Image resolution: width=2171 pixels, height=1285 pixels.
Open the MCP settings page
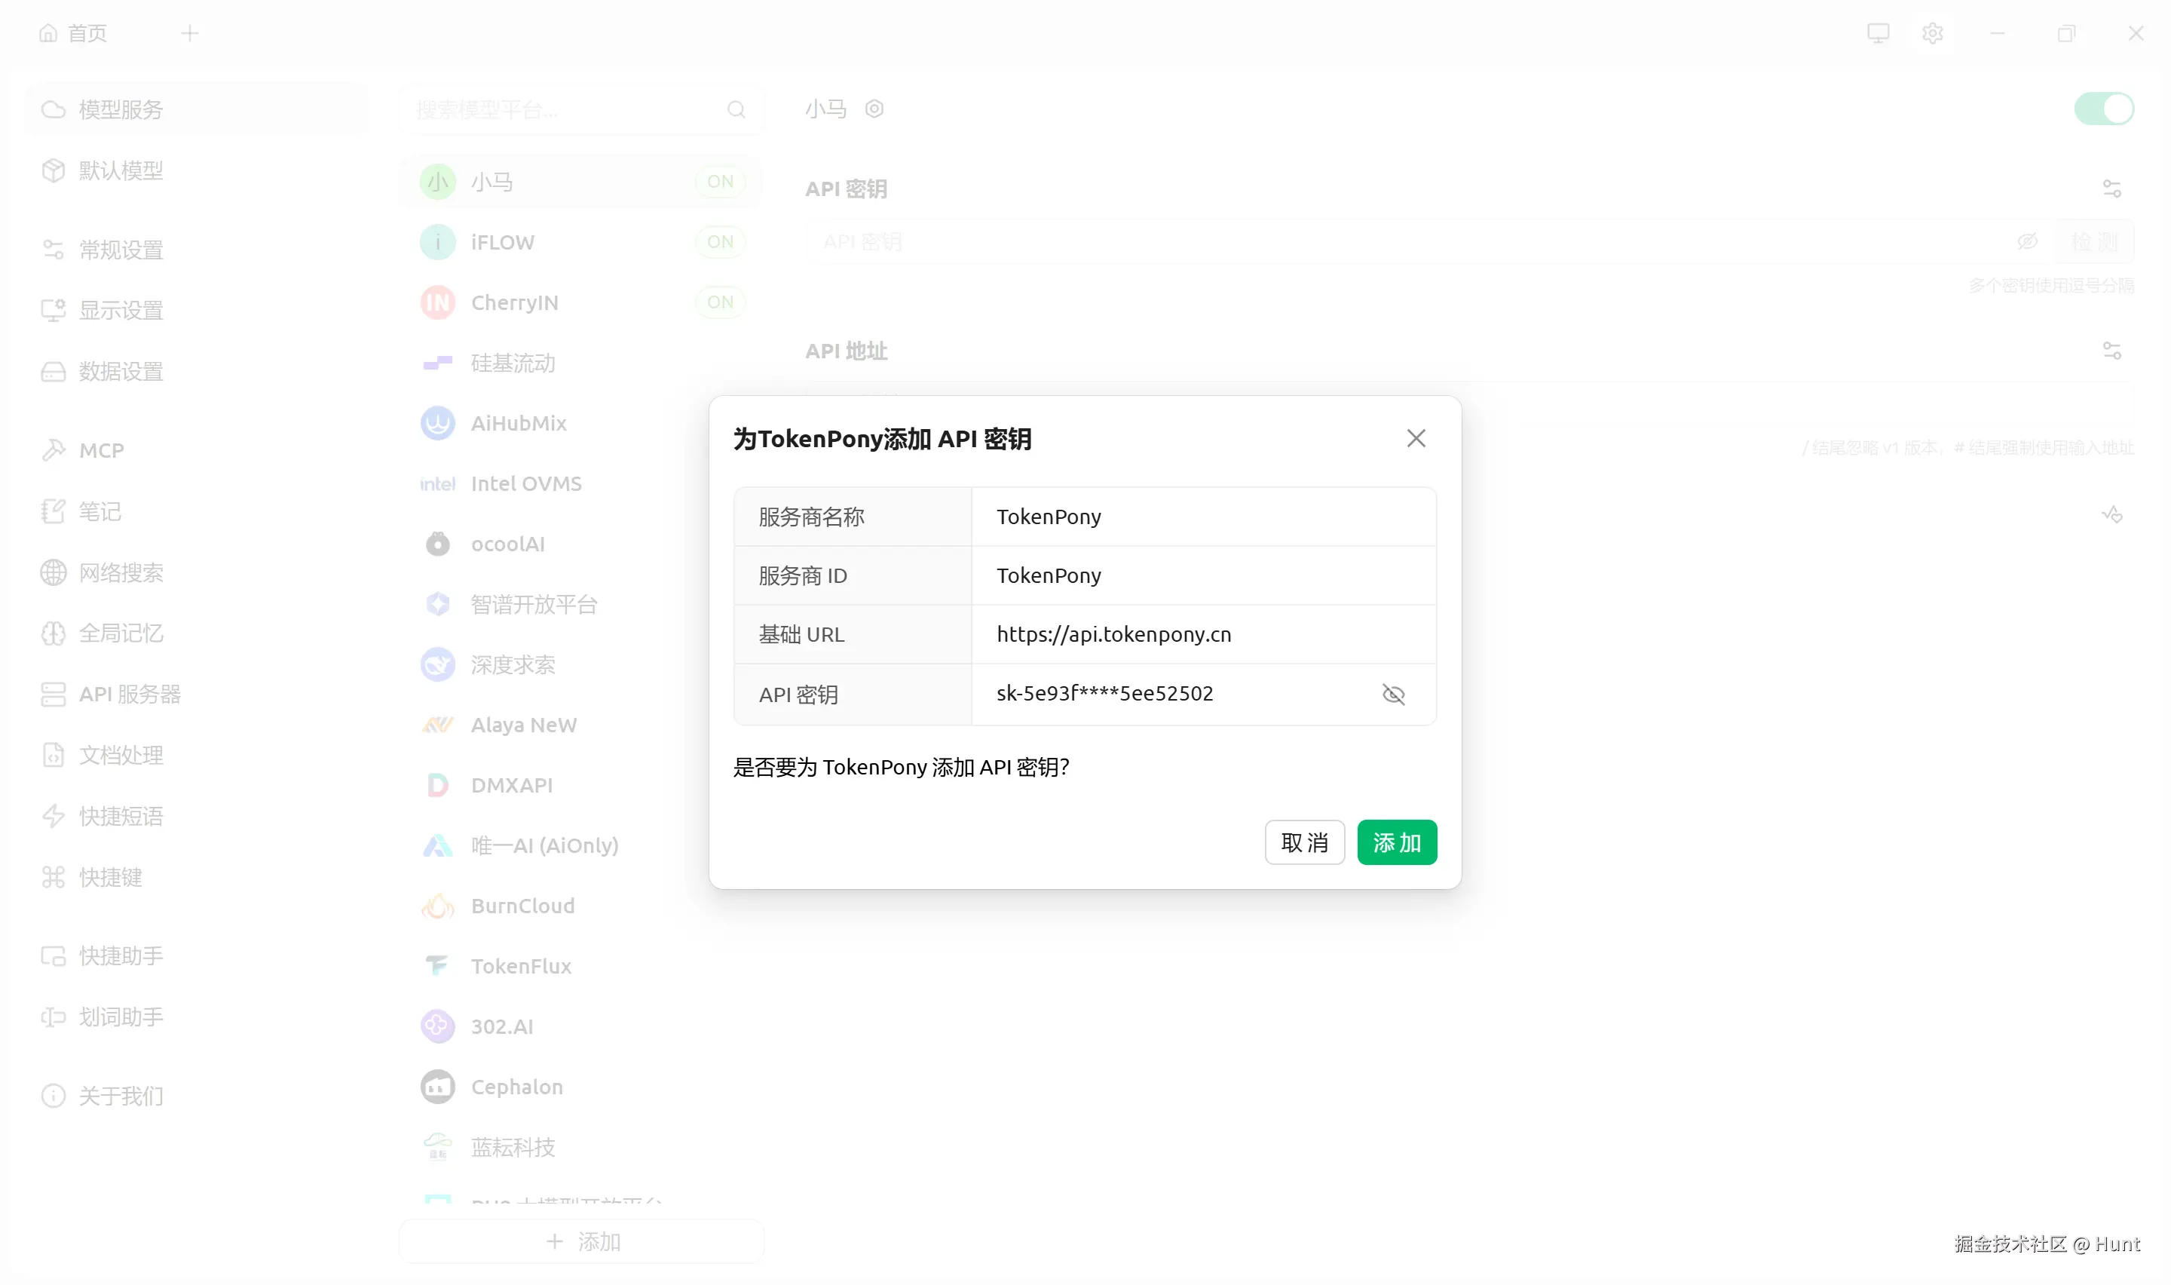(101, 450)
